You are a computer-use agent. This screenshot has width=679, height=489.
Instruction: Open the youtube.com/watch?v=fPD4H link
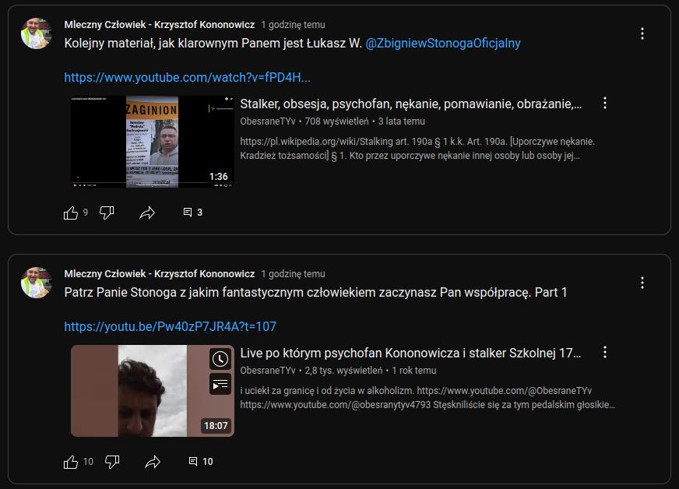[187, 77]
